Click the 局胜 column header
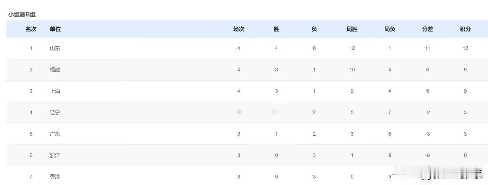The width and height of the screenshot is (488, 185). click(352, 29)
